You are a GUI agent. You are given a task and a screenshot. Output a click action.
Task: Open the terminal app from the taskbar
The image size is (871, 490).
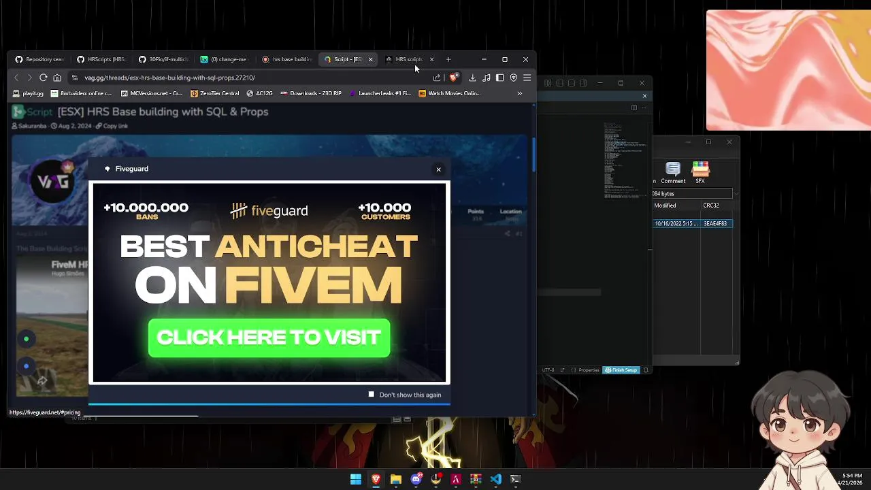(516, 479)
